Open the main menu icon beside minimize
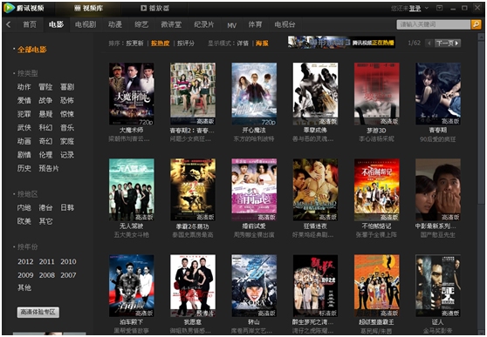Screen dimensions: 487x337 440,8
